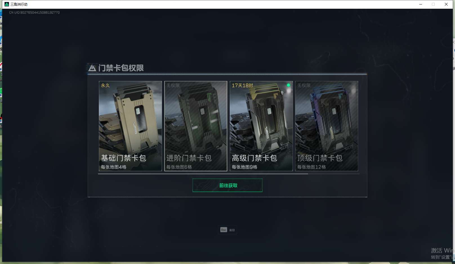
Task: Click the 永久 label on the basic card
Action: [105, 85]
